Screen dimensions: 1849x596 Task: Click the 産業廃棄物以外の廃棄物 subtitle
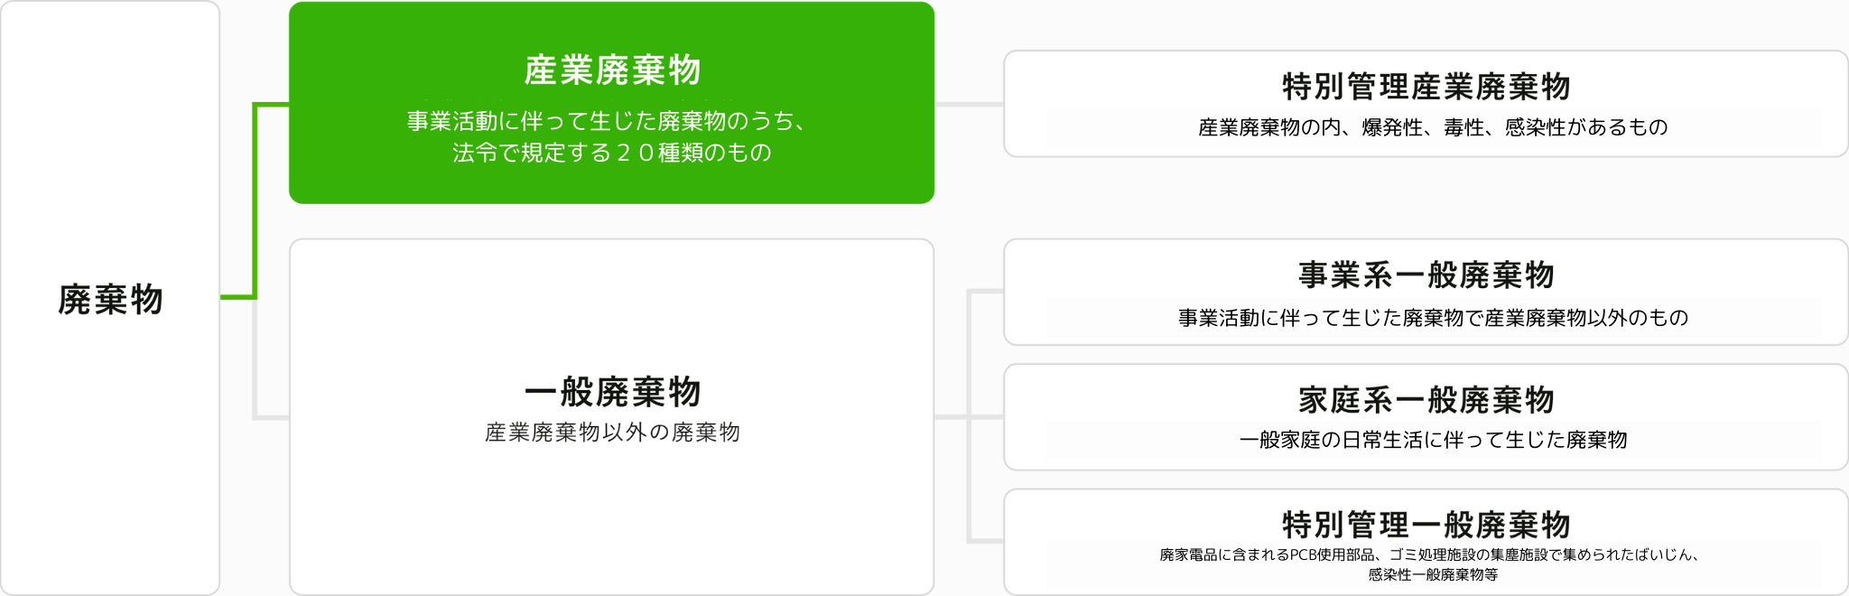coord(612,433)
